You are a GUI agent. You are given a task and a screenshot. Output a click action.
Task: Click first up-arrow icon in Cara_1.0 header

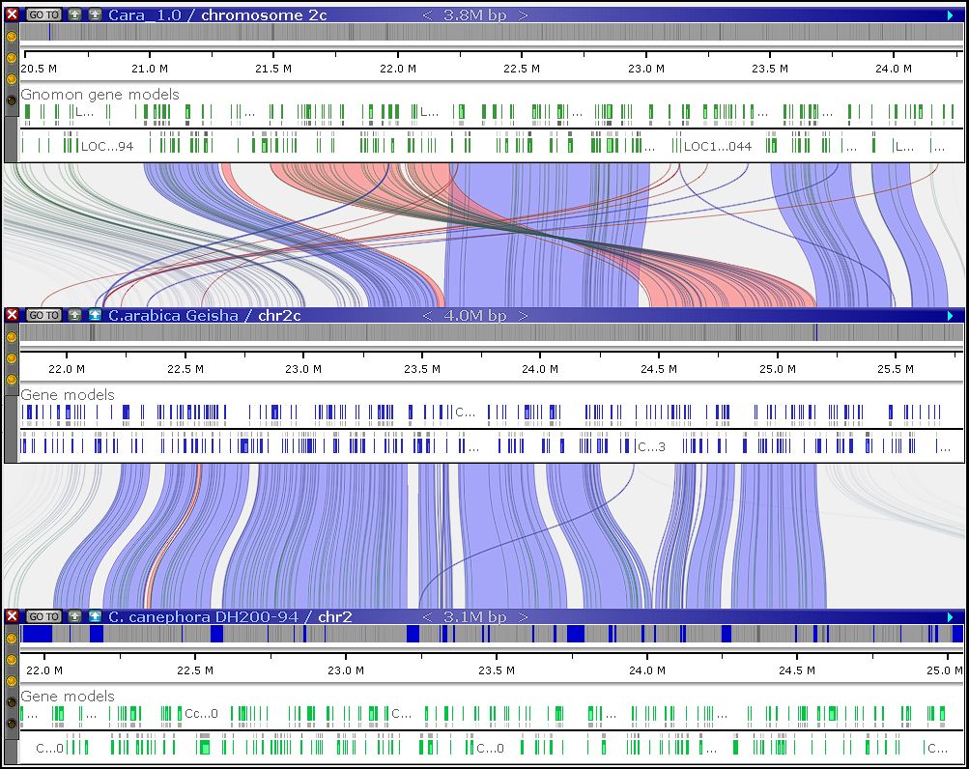tap(74, 14)
